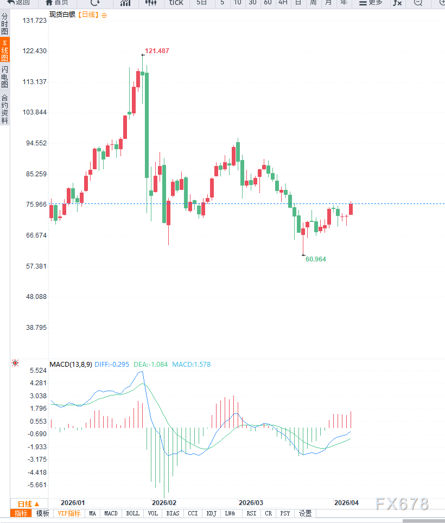Select the candlestick chart style icon
The width and height of the screenshot is (445, 523).
pyautogui.click(x=151, y=3)
